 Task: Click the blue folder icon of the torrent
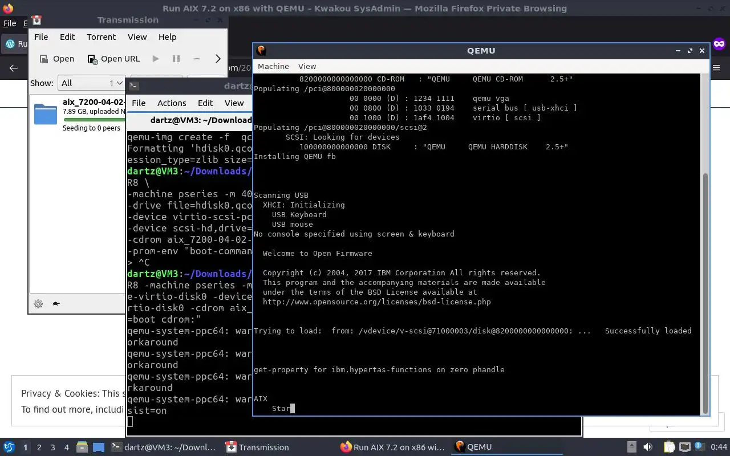[x=46, y=114]
